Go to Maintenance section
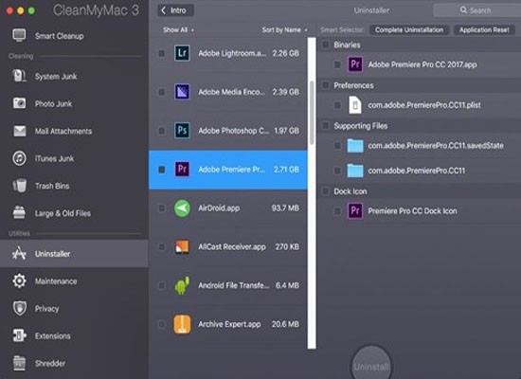The height and width of the screenshot is (379, 521). pos(74,280)
